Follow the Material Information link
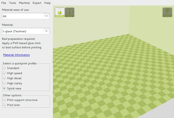Screen dimensions: 174x118 17,55
